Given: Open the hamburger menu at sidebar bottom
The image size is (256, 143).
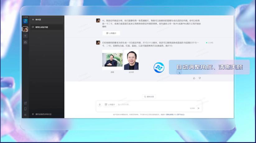Looking at the screenshot, I should coord(25,115).
